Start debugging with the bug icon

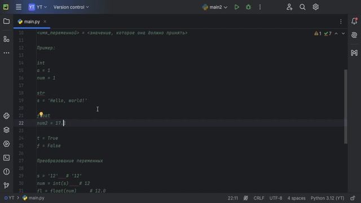248,7
